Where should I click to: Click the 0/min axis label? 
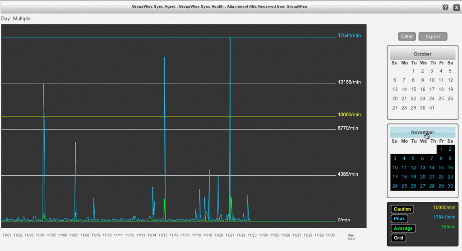coord(343,220)
